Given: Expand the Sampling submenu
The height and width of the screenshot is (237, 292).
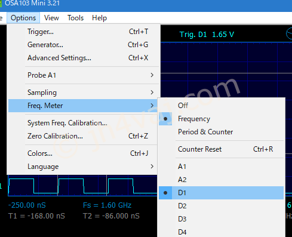Looking at the screenshot, I should [84, 93].
